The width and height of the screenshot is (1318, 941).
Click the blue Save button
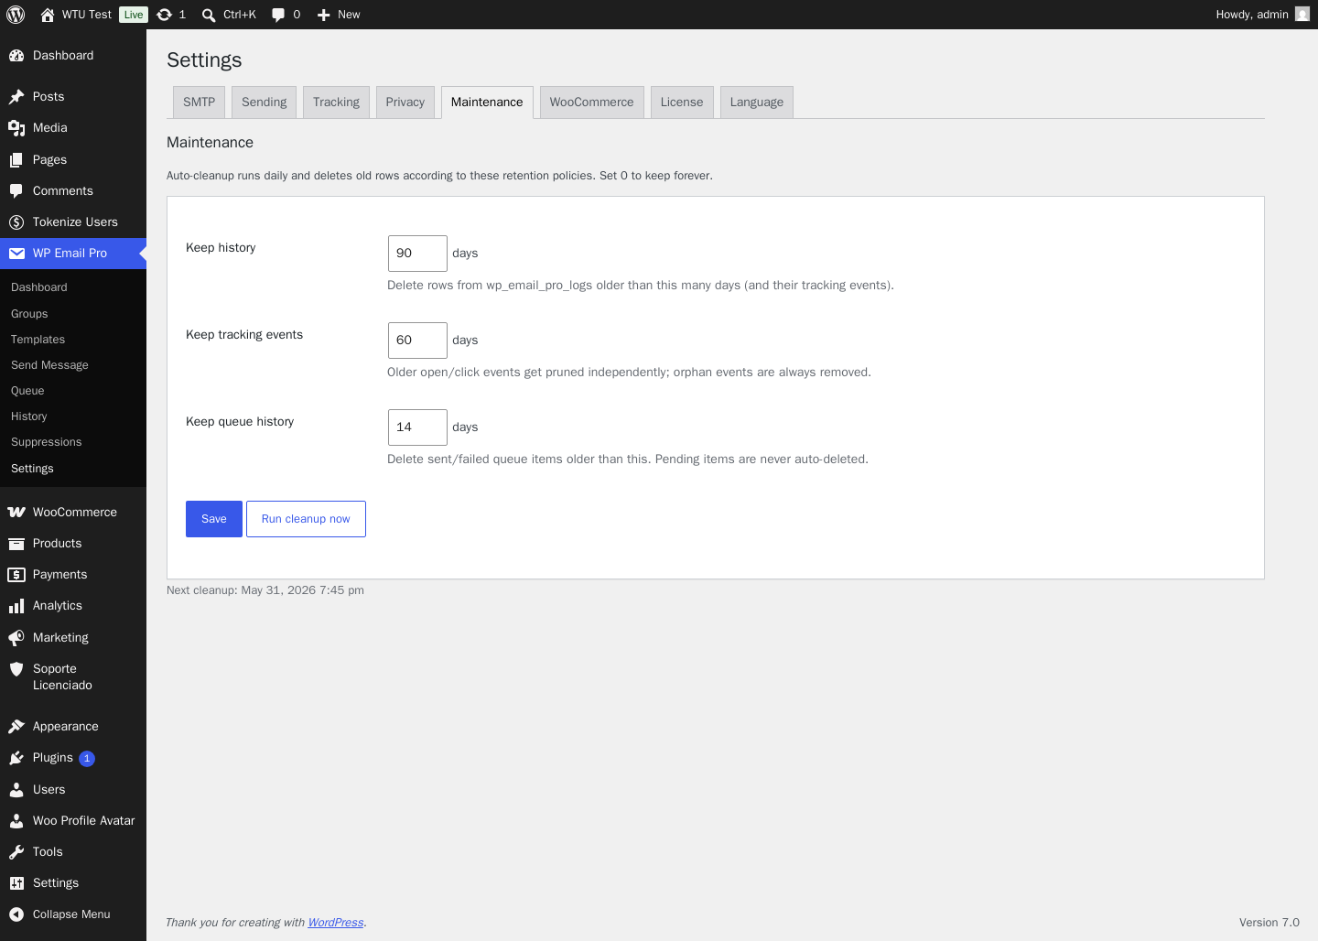(214, 519)
